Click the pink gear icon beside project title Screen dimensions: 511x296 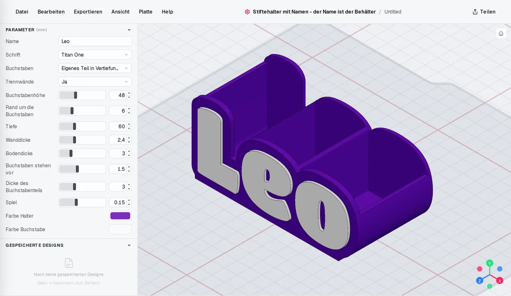[x=247, y=12]
